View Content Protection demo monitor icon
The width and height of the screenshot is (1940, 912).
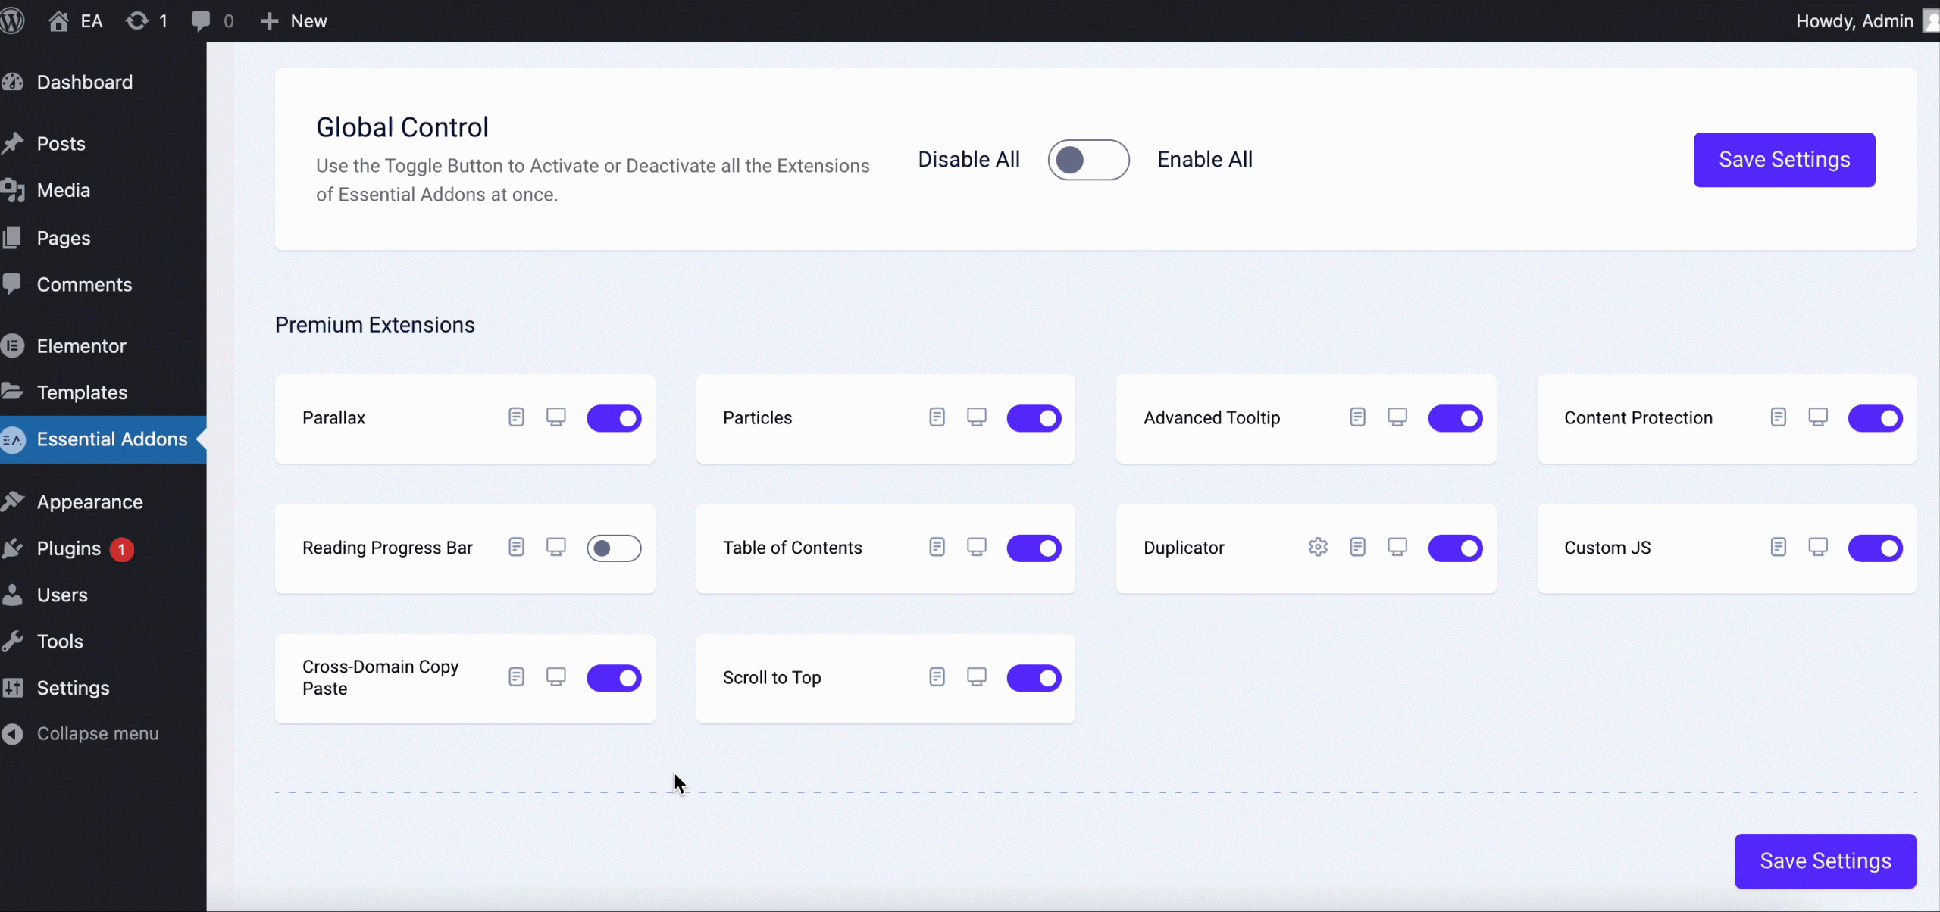pyautogui.click(x=1818, y=417)
